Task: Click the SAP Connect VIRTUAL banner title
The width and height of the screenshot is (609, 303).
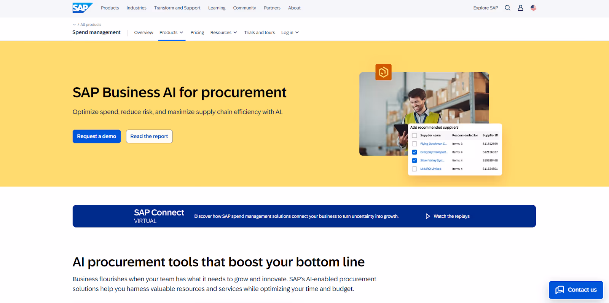Action: [159, 216]
